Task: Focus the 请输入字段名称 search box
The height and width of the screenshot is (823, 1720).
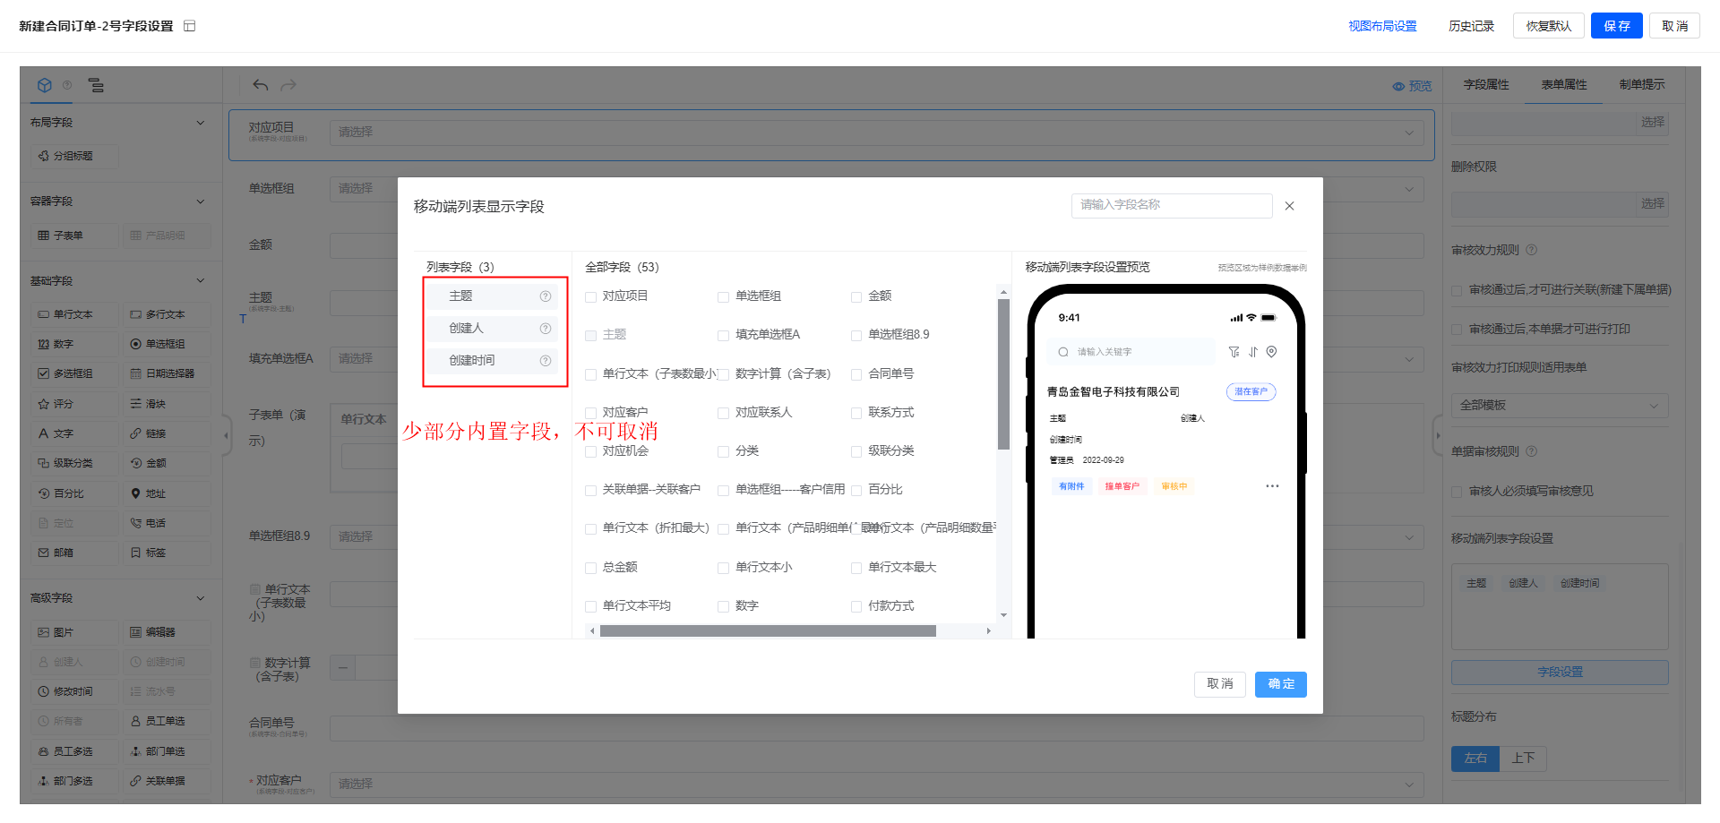Action: click(x=1171, y=205)
